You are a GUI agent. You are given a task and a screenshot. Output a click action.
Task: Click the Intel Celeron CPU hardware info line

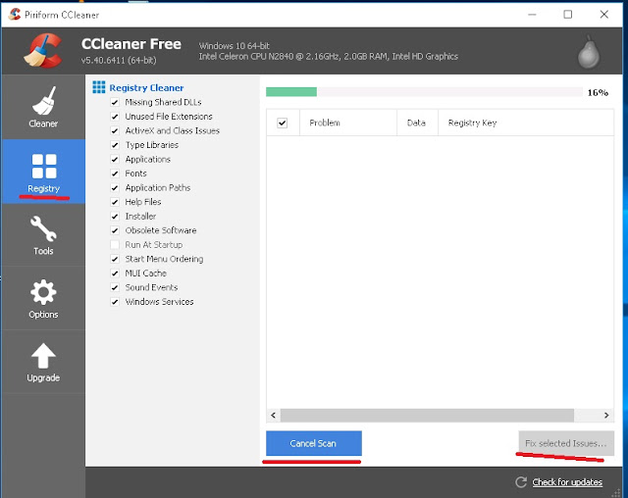[329, 57]
